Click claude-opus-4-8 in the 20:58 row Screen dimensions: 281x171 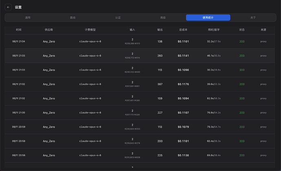pyautogui.click(x=90, y=141)
